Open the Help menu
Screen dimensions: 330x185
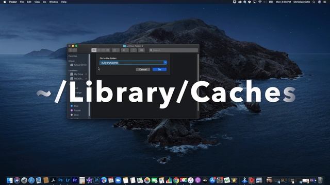pyautogui.click(x=64, y=2)
